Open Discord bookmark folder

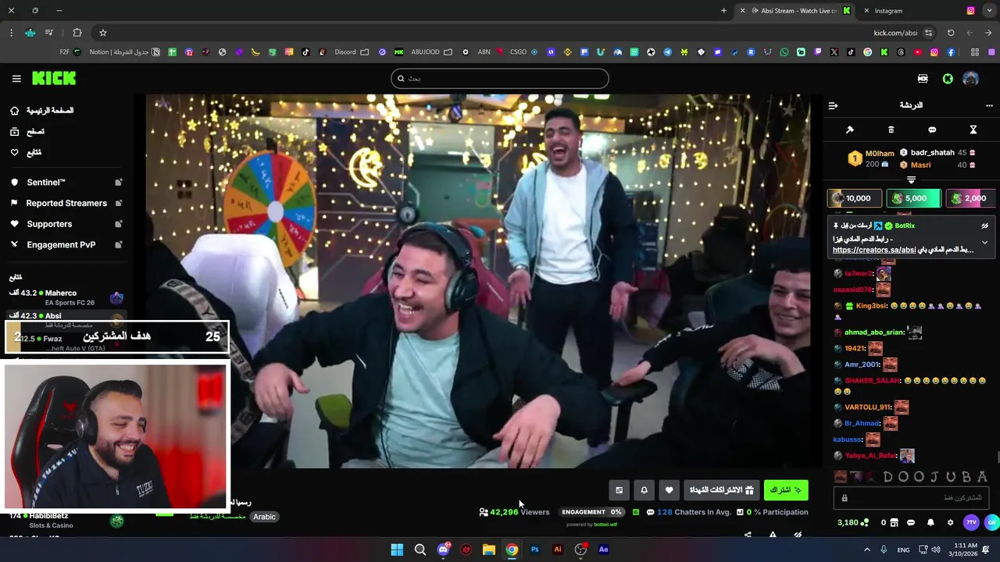pos(352,52)
